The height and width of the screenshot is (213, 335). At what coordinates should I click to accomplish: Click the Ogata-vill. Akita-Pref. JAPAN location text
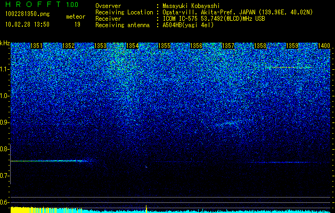coord(238,12)
